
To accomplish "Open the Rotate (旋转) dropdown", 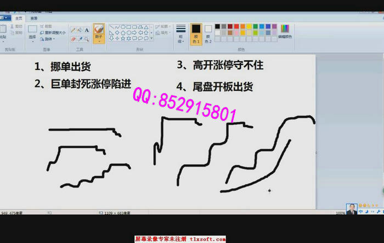I will click(x=49, y=39).
